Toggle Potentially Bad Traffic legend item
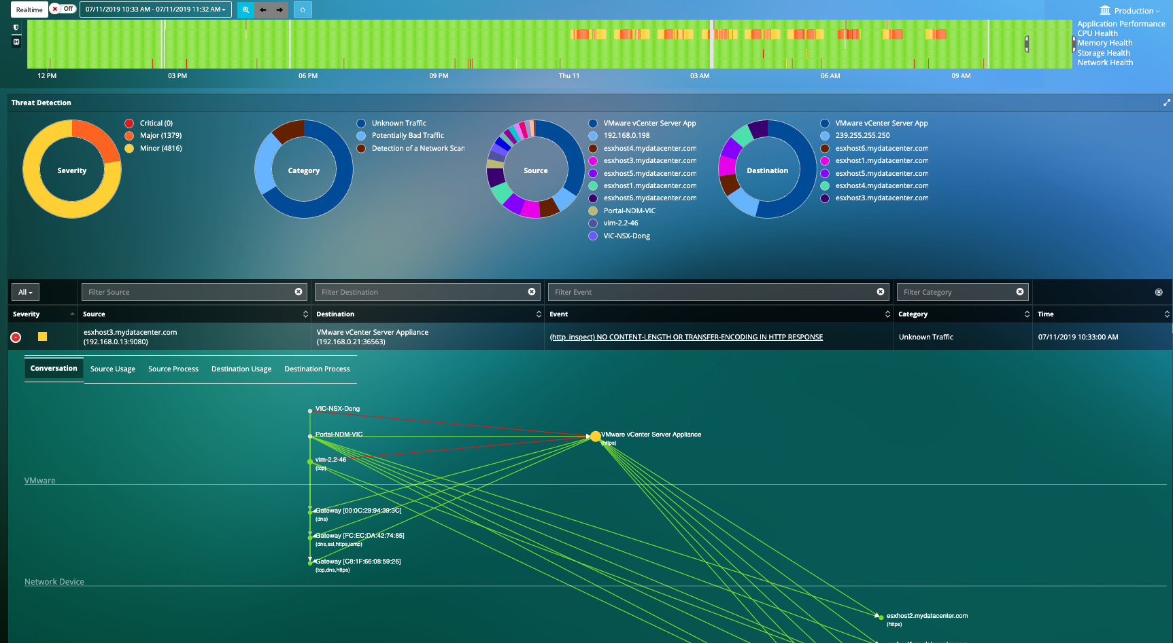The image size is (1173, 643). click(401, 135)
